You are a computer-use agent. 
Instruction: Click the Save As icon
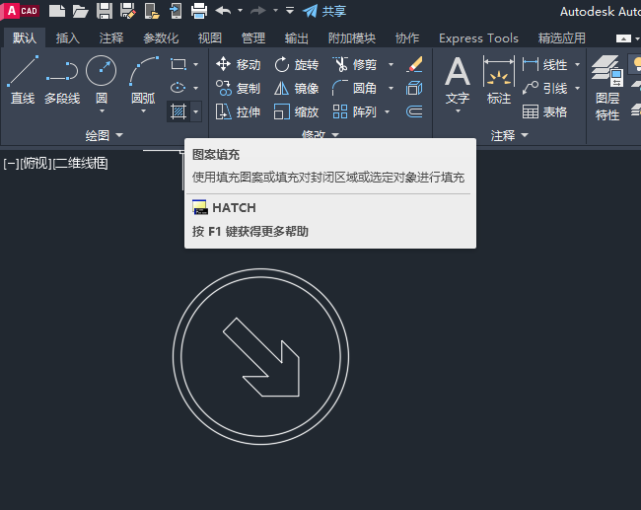point(128,11)
